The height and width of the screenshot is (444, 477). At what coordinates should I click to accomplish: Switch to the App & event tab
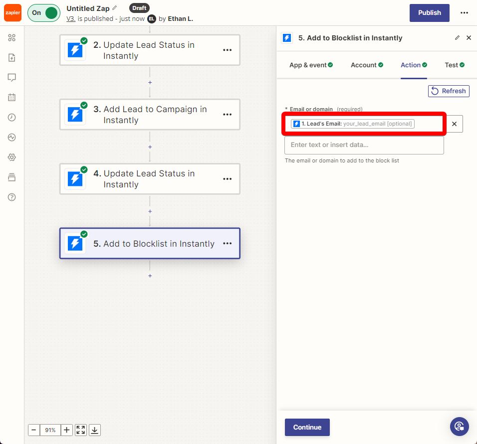[x=311, y=65]
